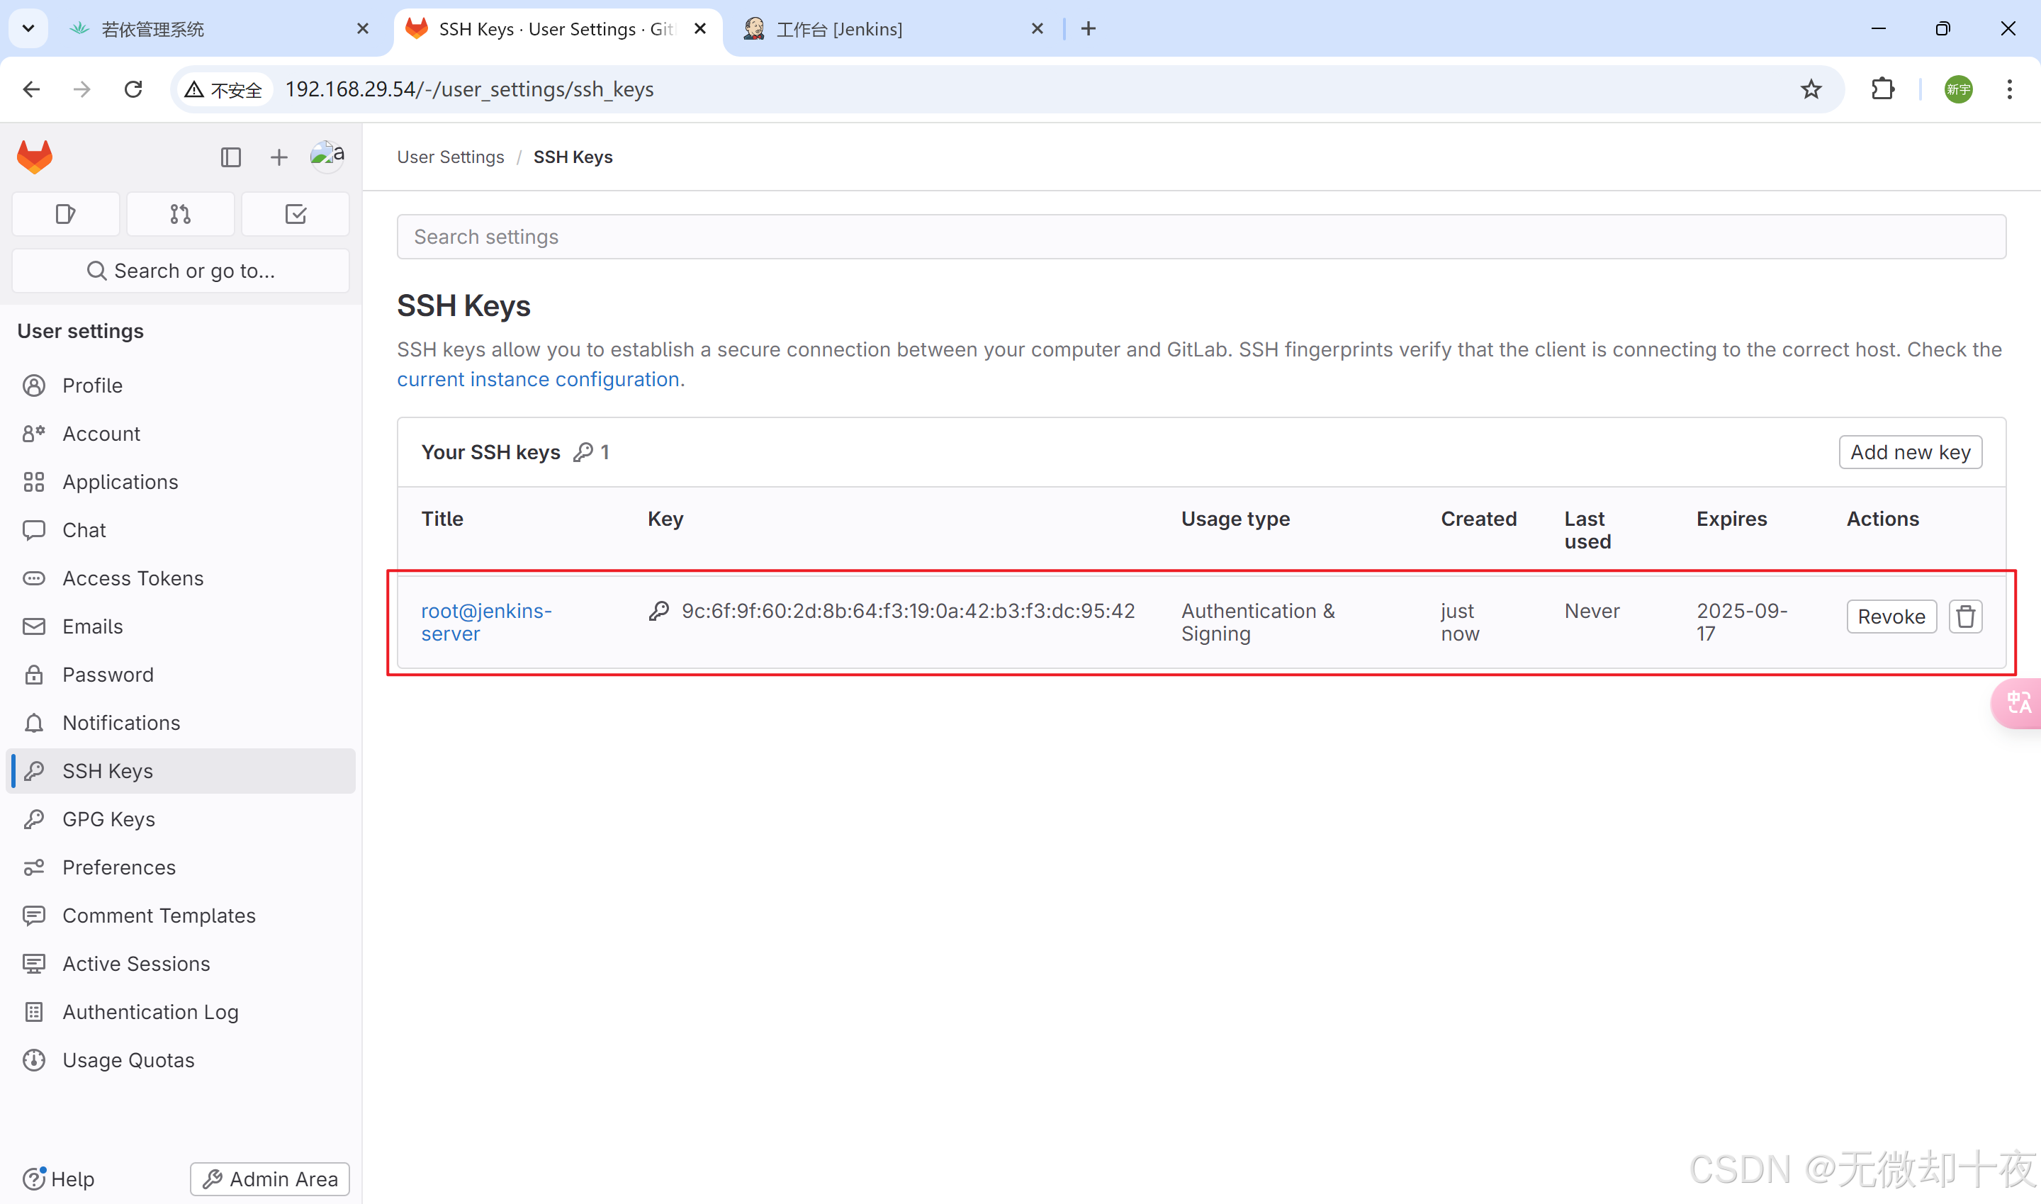
Task: Delete the SSH key with the trash icon
Action: [x=1964, y=617]
